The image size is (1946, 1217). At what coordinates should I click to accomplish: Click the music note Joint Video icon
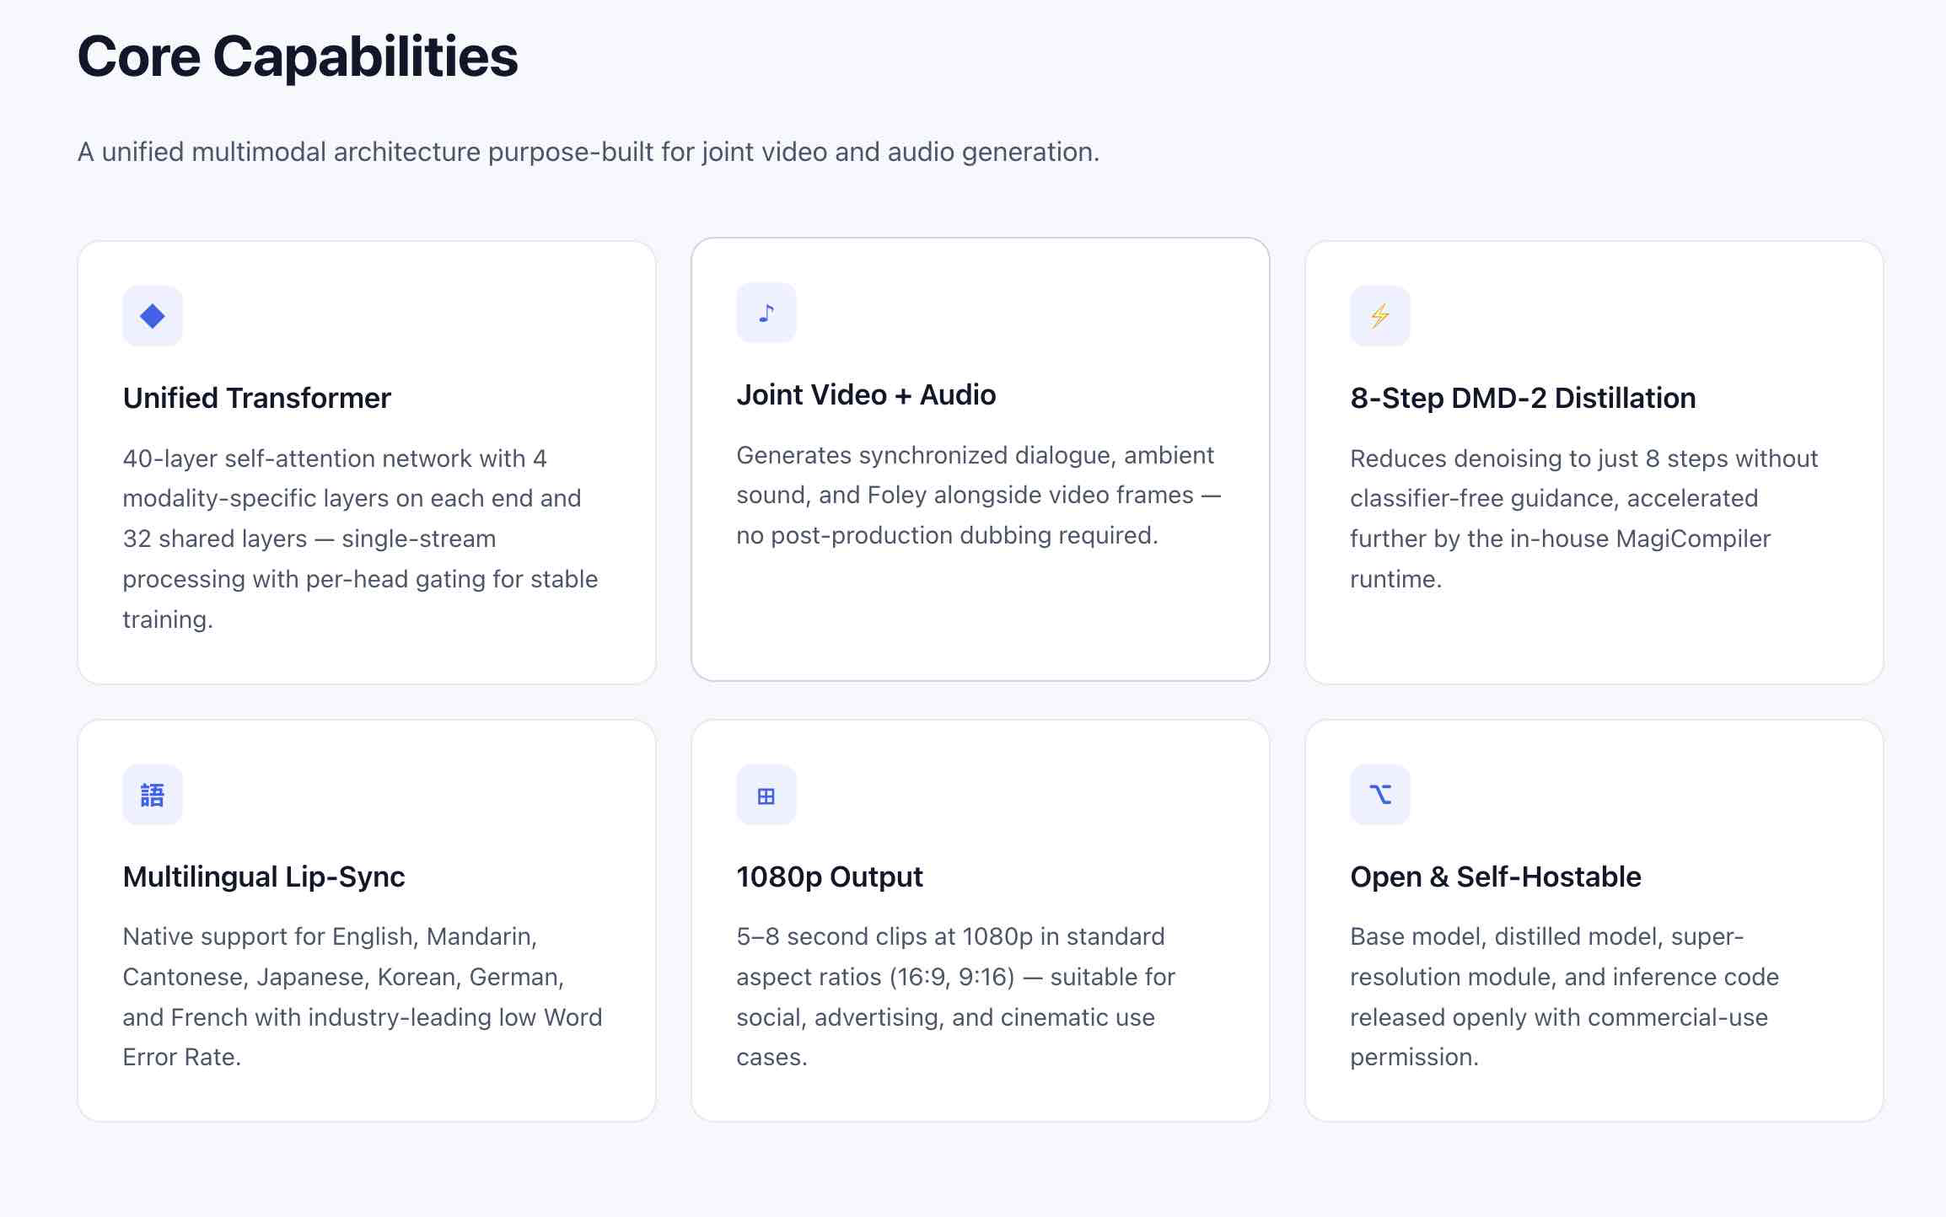click(766, 313)
